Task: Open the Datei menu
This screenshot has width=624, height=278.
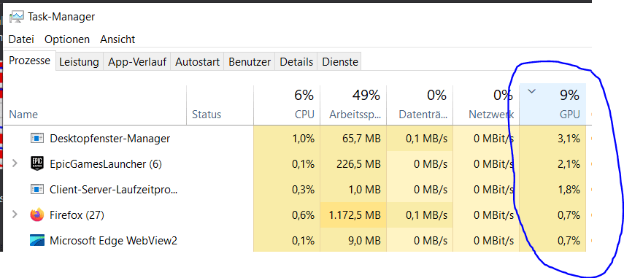Action: pos(21,39)
